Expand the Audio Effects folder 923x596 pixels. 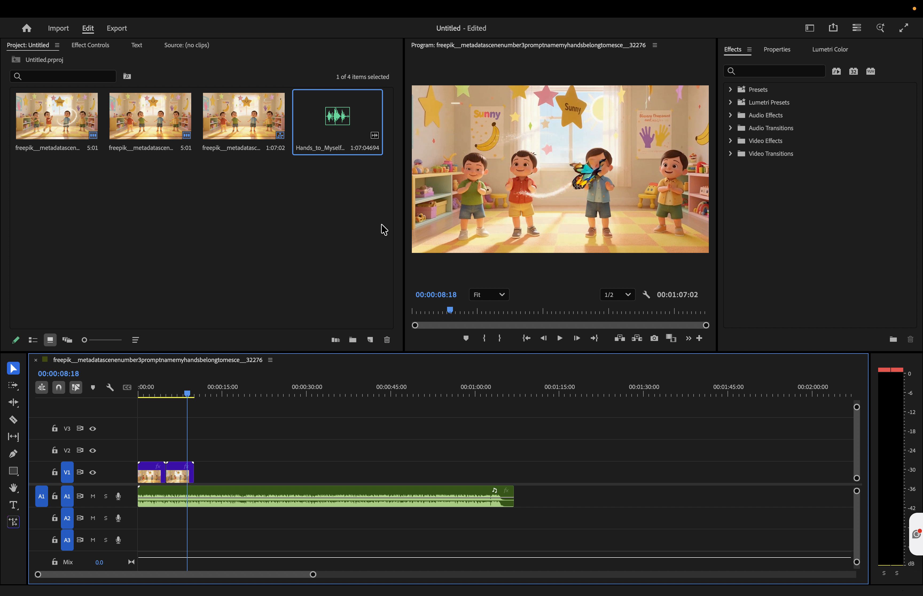tap(730, 115)
